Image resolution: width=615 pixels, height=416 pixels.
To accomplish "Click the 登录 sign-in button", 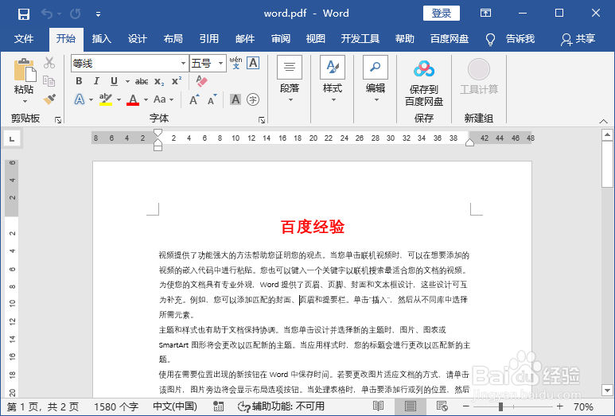I will (442, 14).
